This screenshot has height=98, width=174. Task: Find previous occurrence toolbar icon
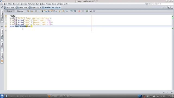45,11
